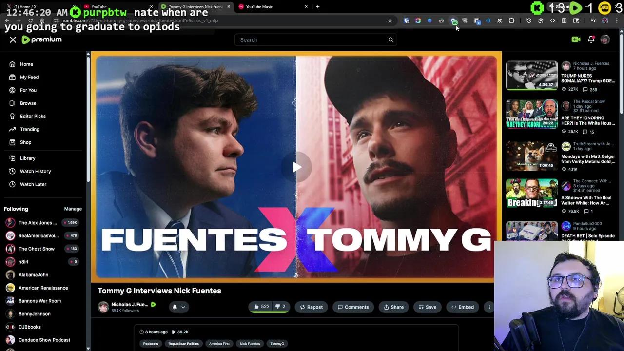Click the Share button
The height and width of the screenshot is (351, 624).
[393, 307]
